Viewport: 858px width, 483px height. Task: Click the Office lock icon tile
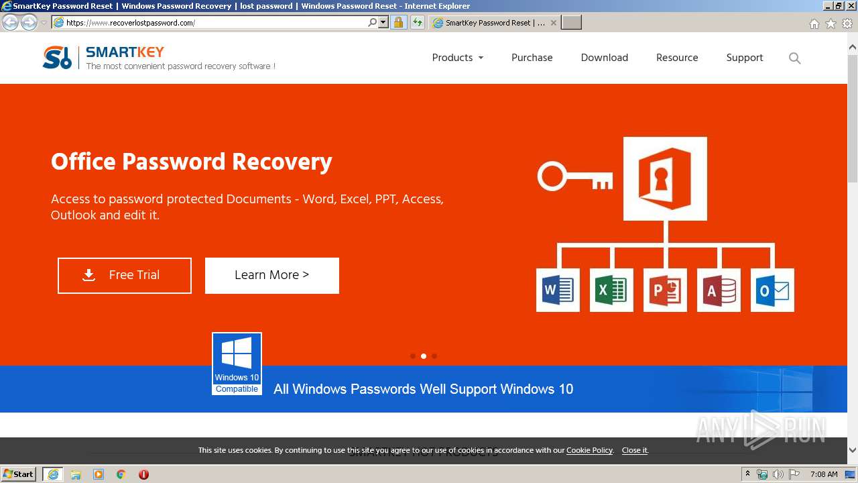tap(665, 178)
